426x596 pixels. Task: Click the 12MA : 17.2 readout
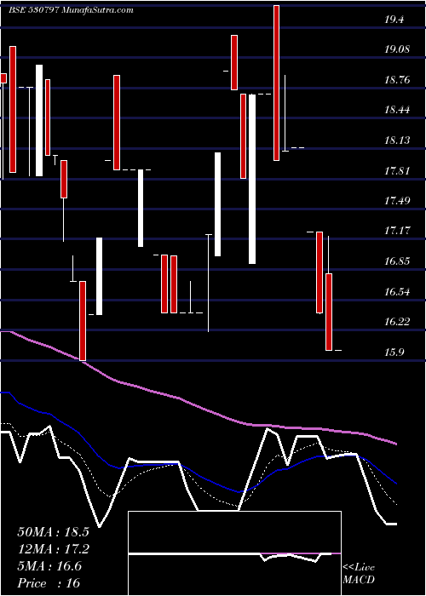pos(53,549)
